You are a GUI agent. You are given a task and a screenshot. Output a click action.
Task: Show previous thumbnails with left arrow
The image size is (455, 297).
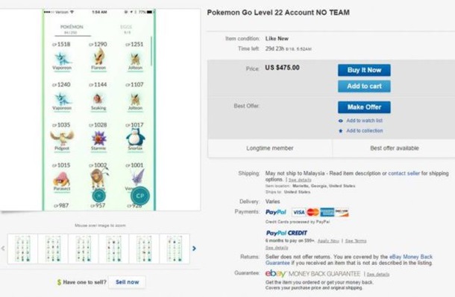(3, 249)
